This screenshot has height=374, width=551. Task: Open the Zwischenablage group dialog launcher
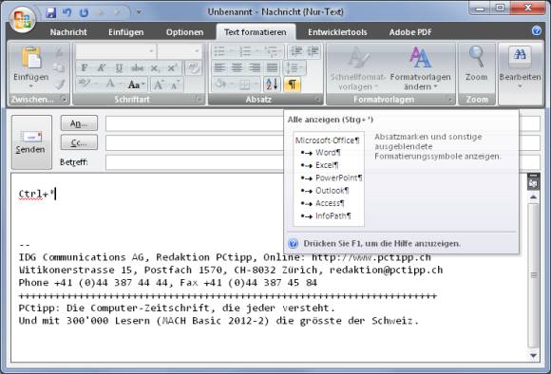click(64, 100)
